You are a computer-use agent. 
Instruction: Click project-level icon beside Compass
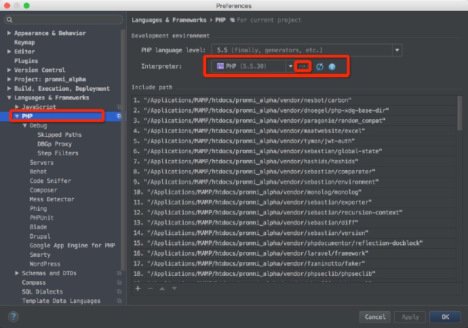point(119,283)
